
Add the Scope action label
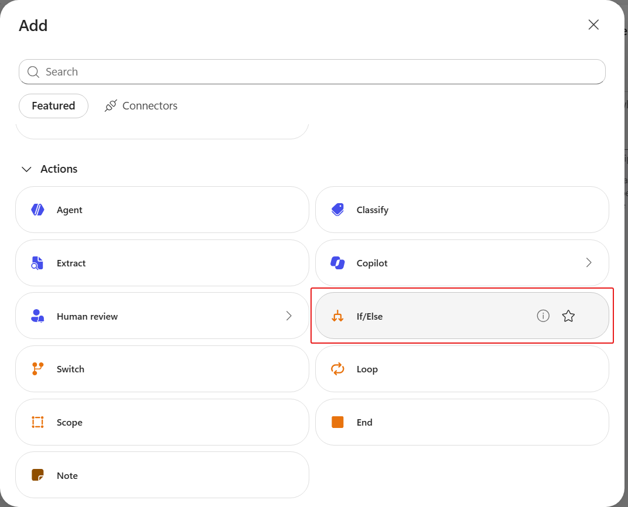point(70,423)
